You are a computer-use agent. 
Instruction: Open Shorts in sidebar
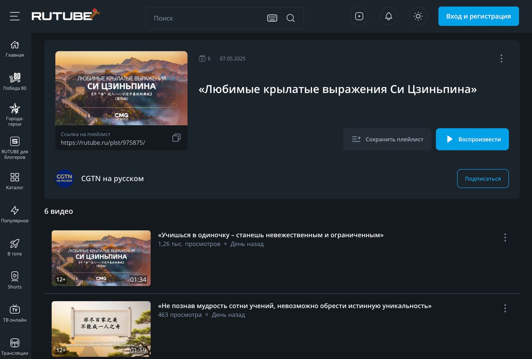click(15, 280)
